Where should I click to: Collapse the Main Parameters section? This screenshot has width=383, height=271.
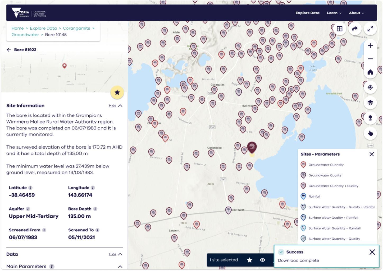[120, 267]
